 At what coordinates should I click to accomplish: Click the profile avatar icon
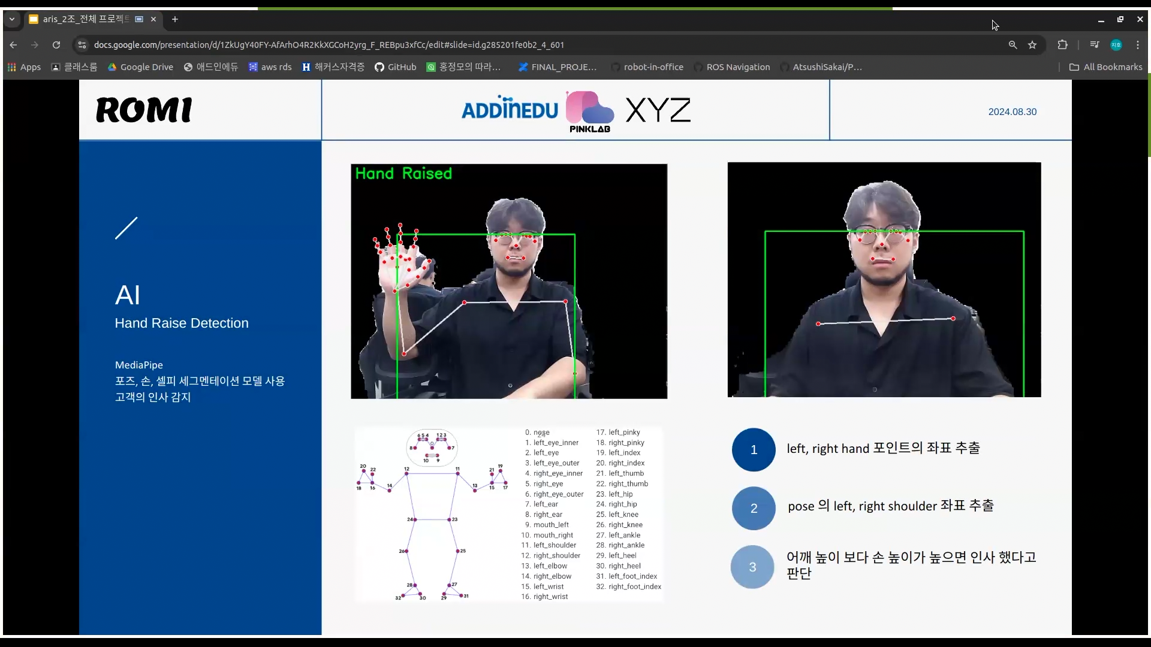tap(1116, 45)
